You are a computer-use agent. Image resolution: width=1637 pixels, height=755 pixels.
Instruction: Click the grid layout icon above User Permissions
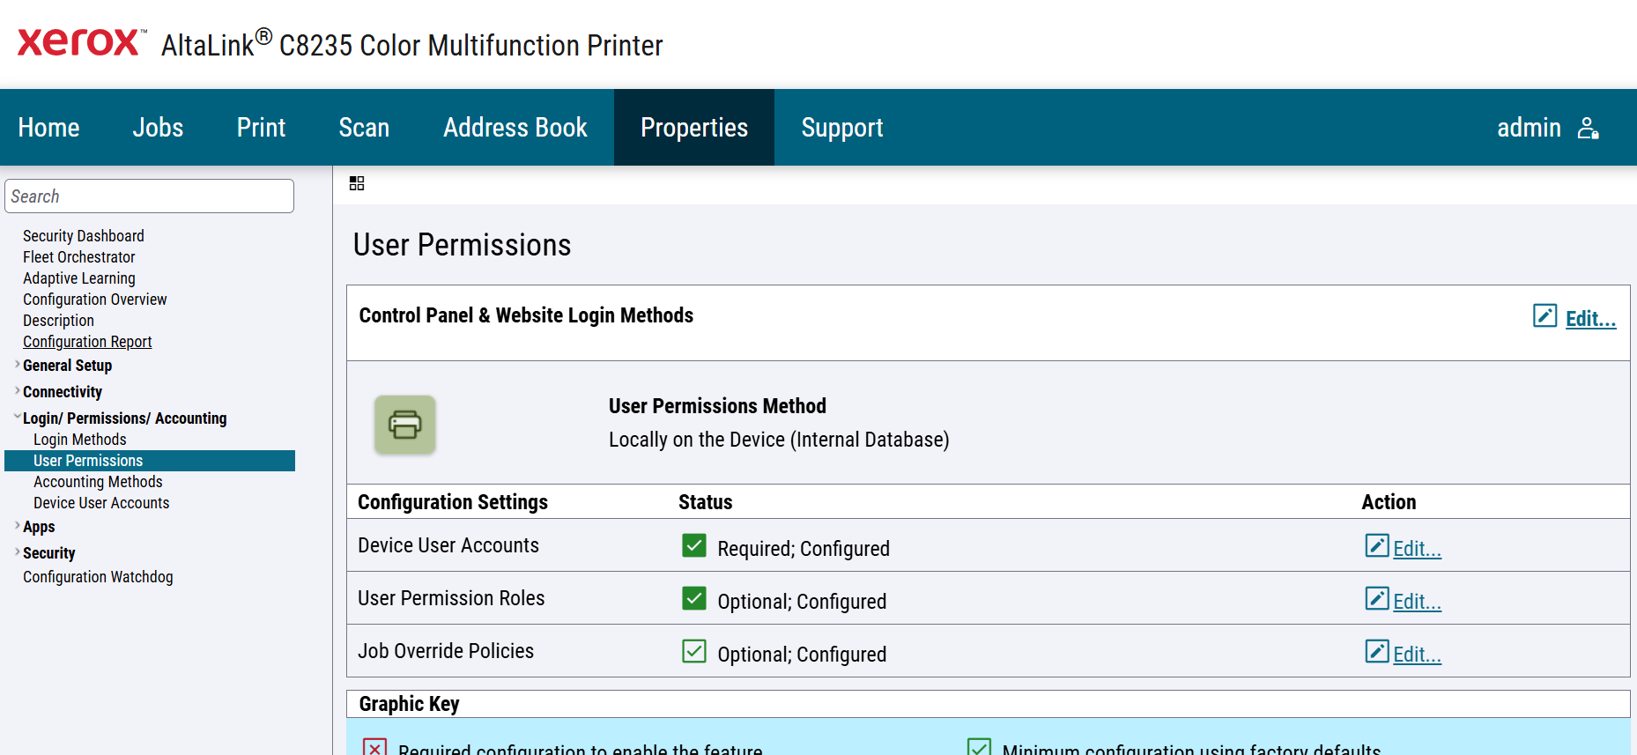pyautogui.click(x=357, y=183)
